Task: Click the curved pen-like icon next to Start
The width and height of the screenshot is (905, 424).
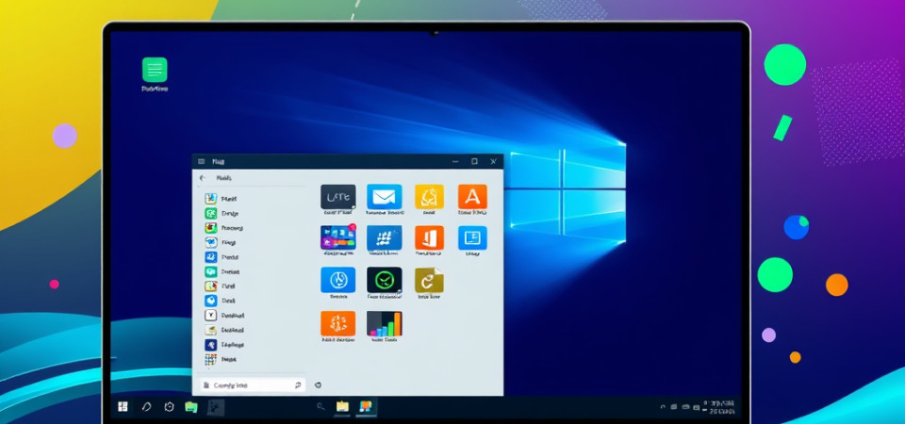Action: (146, 407)
